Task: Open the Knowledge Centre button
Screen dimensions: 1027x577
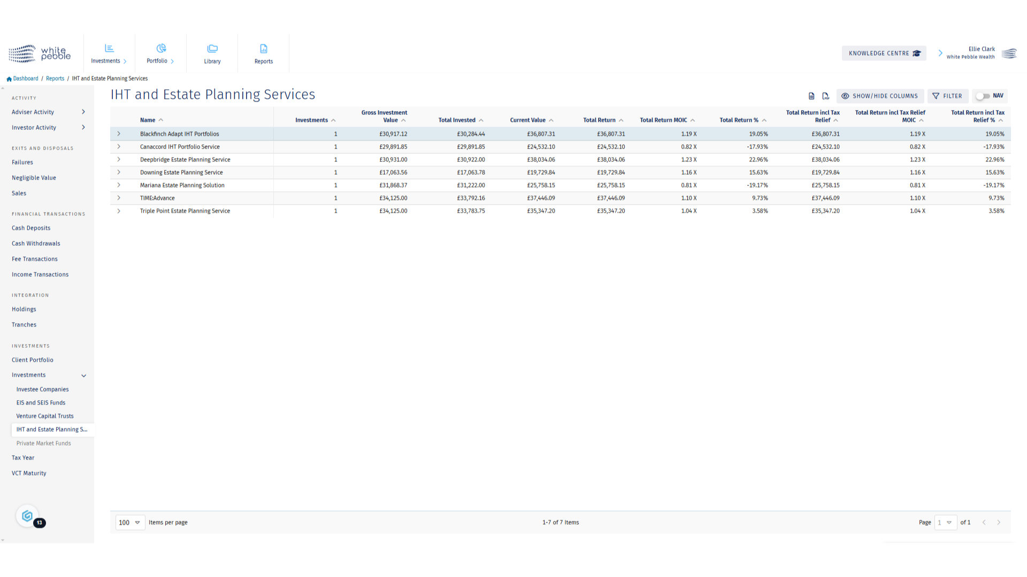Action: pyautogui.click(x=884, y=53)
